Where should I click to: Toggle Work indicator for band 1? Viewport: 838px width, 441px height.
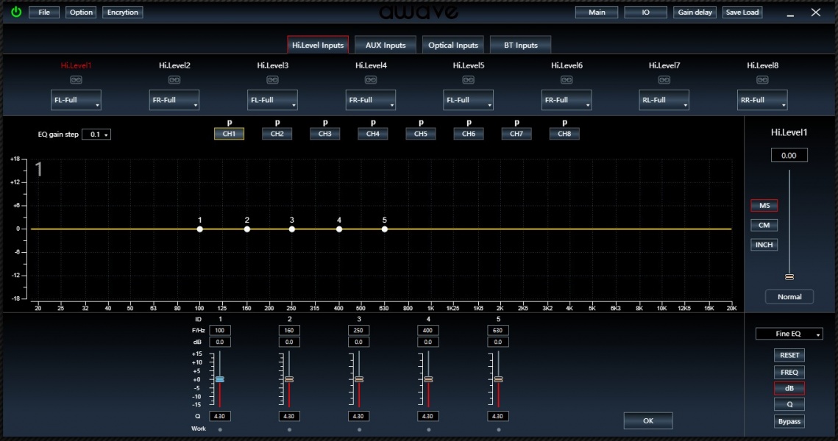pos(220,429)
